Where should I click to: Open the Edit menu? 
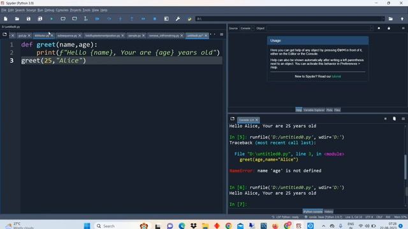click(11, 10)
